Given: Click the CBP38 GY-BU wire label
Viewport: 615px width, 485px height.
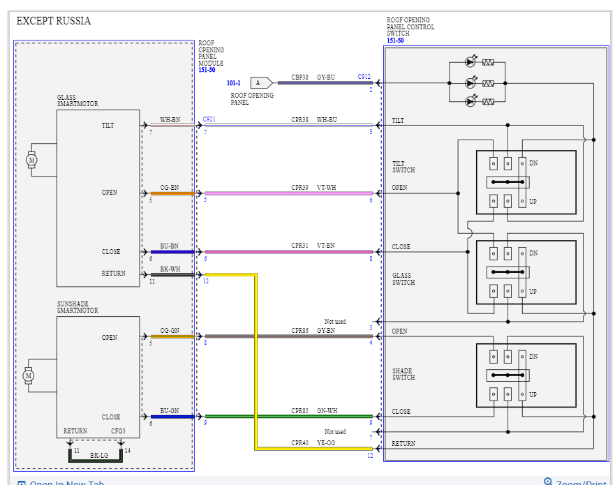Looking at the screenshot, I should coord(313,77).
